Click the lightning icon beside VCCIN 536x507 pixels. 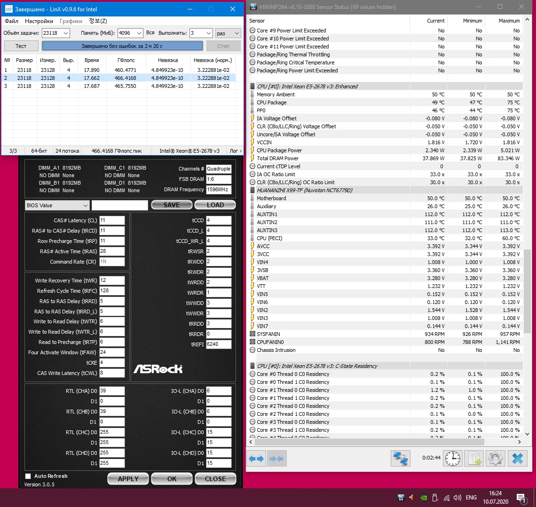point(252,142)
